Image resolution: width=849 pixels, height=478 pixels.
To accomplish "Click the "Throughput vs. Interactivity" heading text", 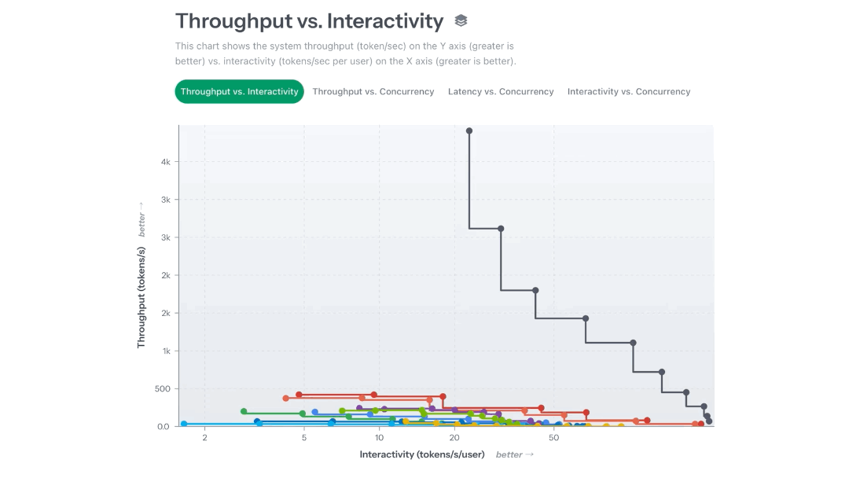I will (x=309, y=20).
